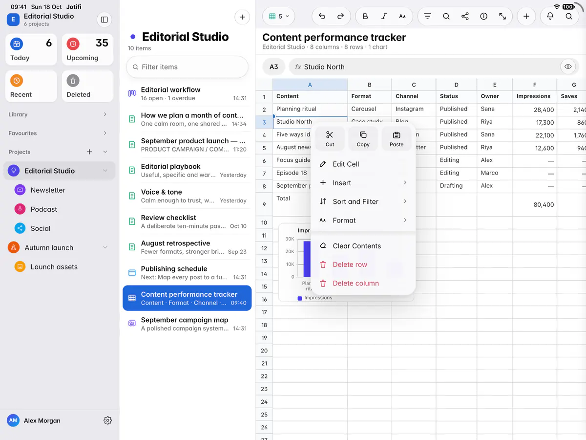
Task: Undo the last change
Action: tap(322, 16)
